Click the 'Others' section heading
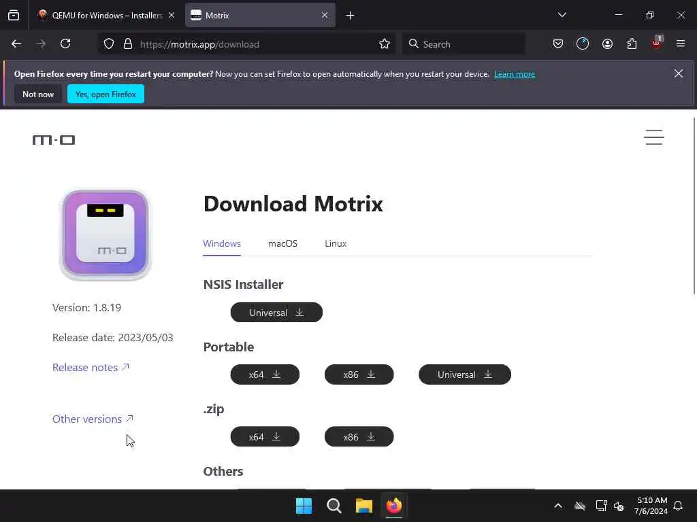This screenshot has height=522, width=697. [223, 472]
